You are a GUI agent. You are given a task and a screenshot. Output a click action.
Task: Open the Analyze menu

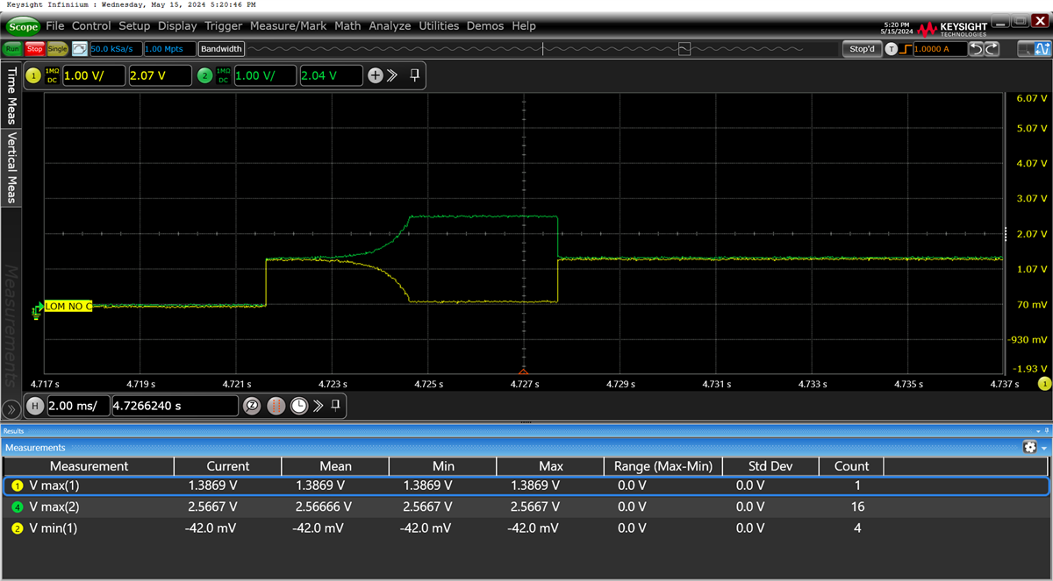390,26
